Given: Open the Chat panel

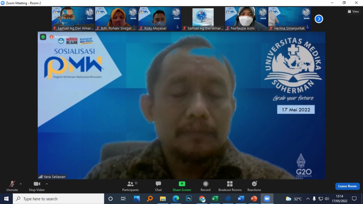Looking at the screenshot, I should click(x=158, y=186).
